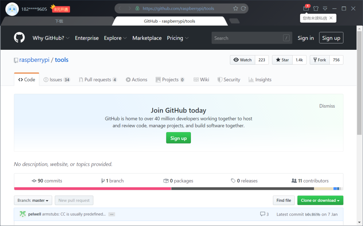
Task: Bookmark page with the star icon
Action: (235, 8)
